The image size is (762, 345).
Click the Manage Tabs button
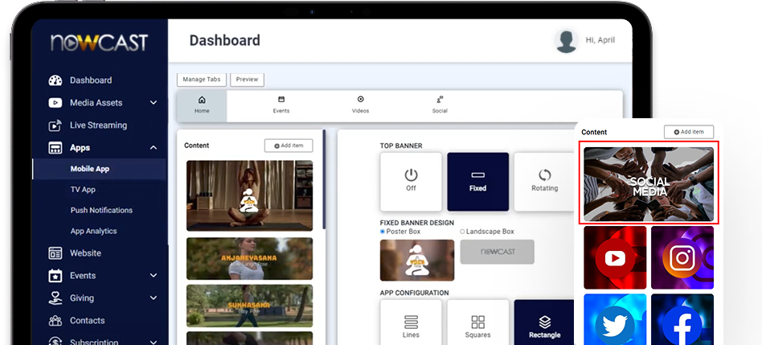pos(201,80)
